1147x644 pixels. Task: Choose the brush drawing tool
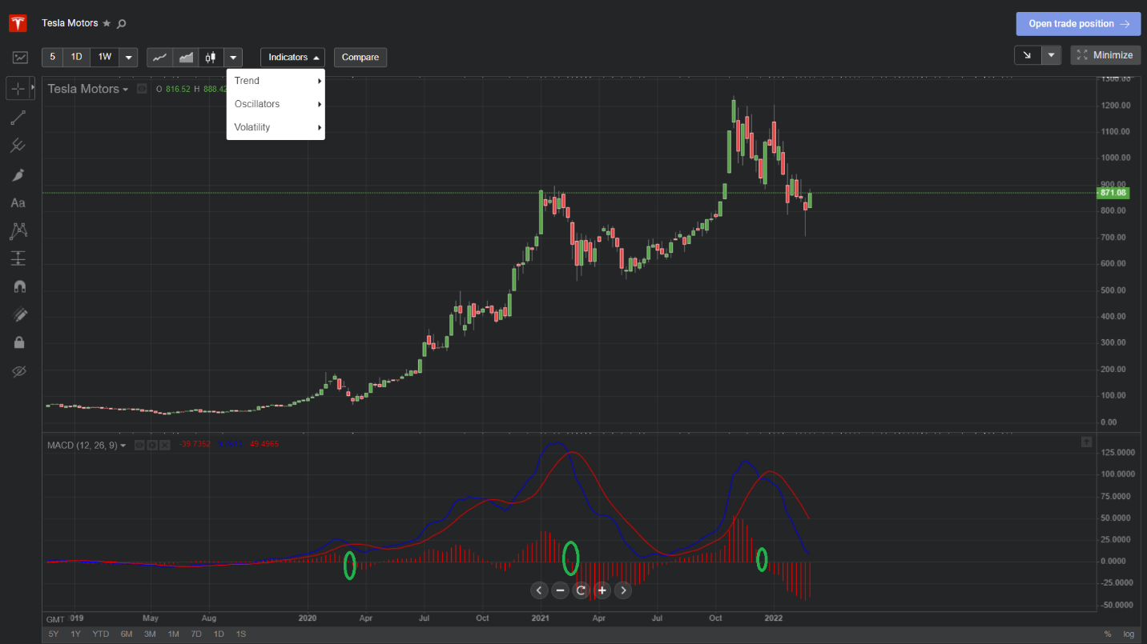point(18,175)
